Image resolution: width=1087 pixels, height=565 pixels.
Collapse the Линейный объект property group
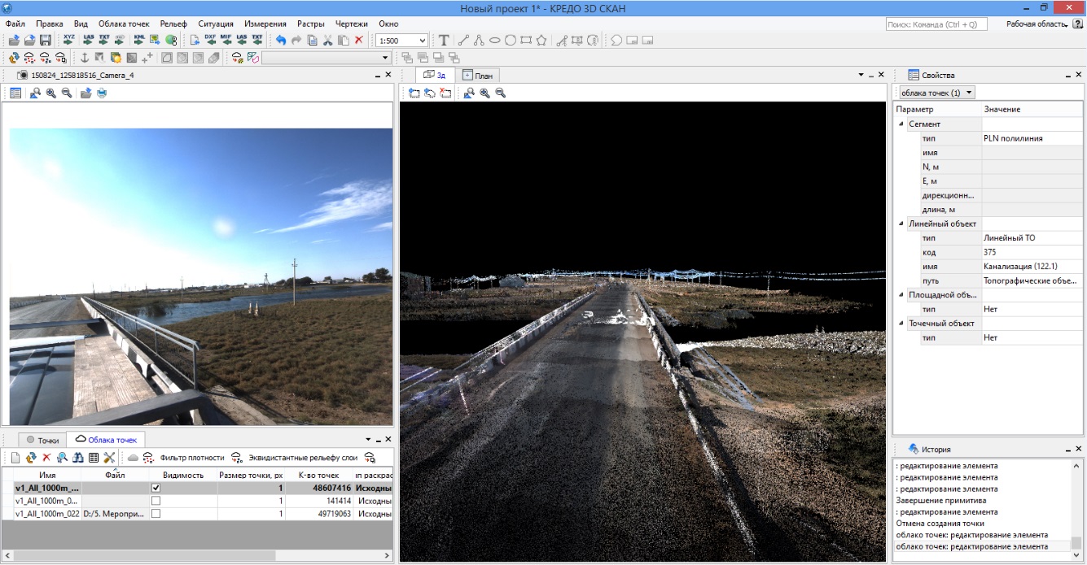click(x=901, y=224)
